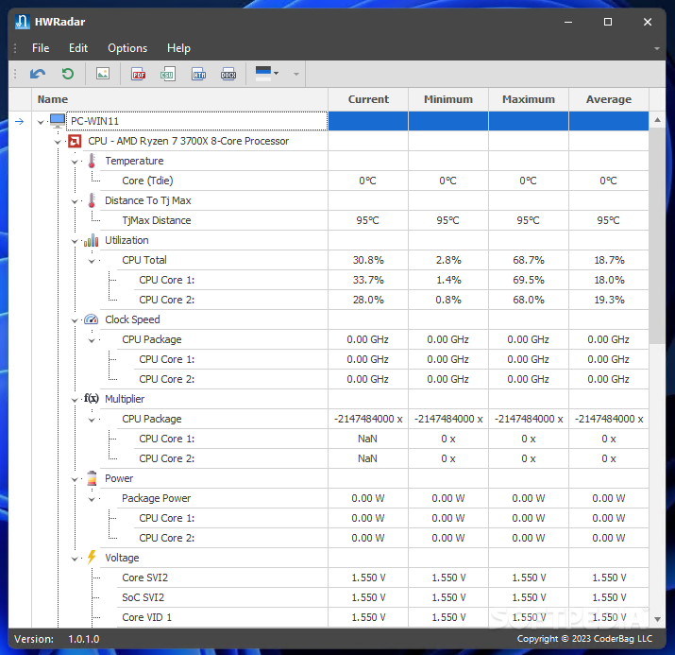Export report to HTM
This screenshot has height=655, width=675.
(x=198, y=74)
